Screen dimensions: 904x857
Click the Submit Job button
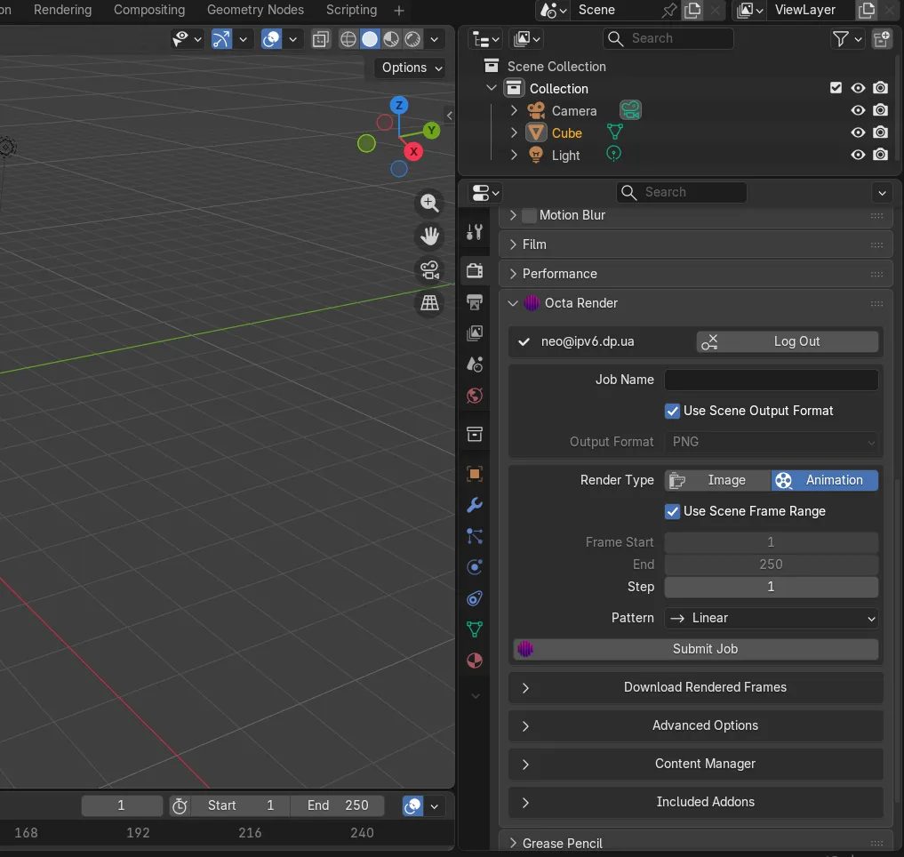(x=696, y=649)
